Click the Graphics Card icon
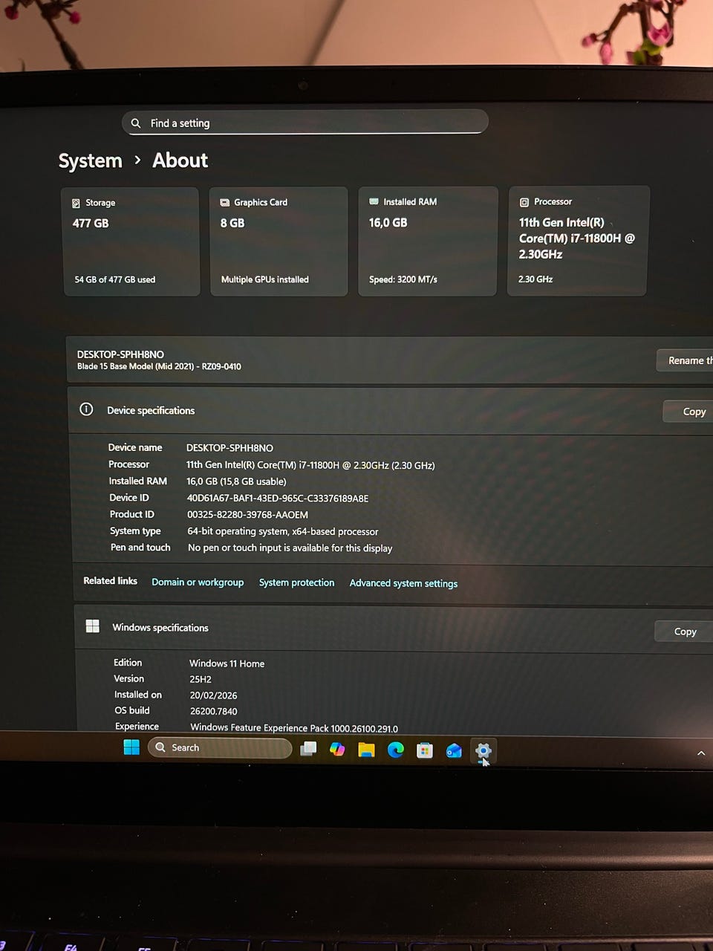This screenshot has width=713, height=951. [225, 202]
